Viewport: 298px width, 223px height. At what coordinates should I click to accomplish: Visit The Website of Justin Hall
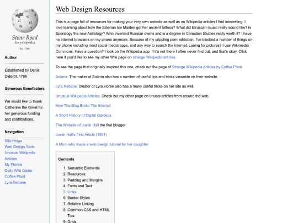[77, 125]
